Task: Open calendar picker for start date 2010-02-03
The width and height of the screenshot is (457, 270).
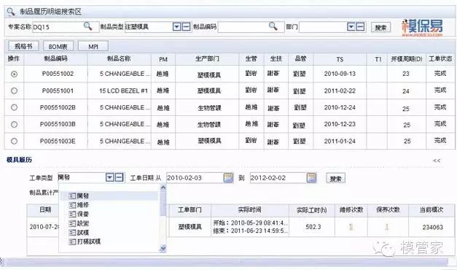Action: (x=228, y=177)
